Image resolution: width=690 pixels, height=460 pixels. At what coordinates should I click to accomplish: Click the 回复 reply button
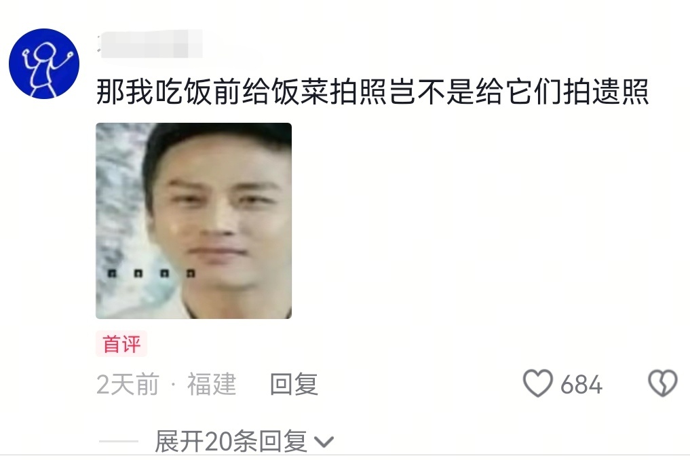pos(294,384)
